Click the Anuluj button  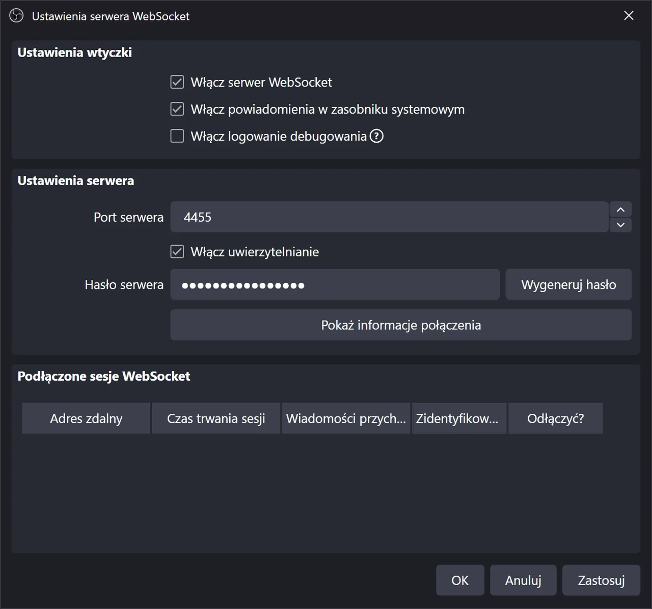coord(523,580)
